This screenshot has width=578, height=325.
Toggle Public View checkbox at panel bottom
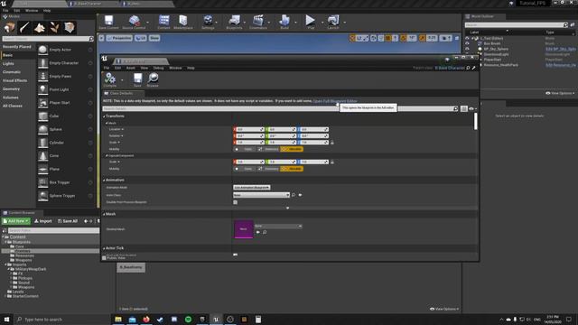pyautogui.click(x=105, y=258)
